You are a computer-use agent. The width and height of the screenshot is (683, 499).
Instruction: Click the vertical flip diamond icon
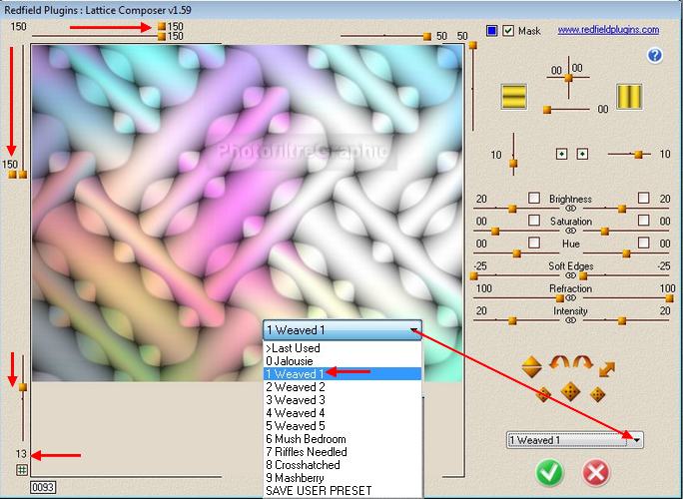[x=532, y=366]
